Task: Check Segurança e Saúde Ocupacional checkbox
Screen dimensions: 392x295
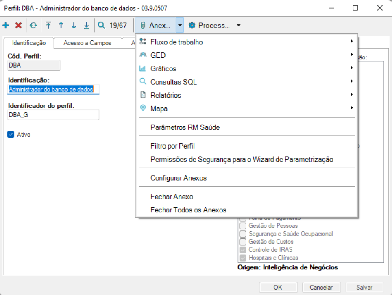Action: [243, 234]
